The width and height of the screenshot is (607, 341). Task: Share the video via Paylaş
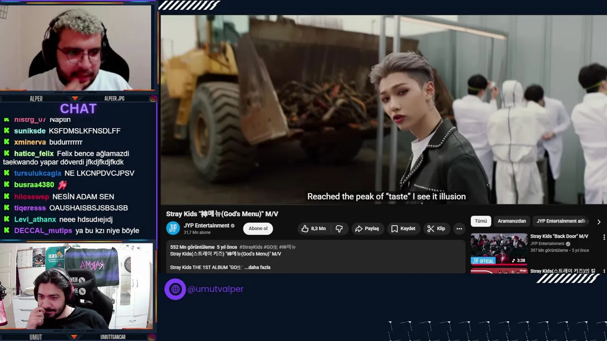(367, 228)
